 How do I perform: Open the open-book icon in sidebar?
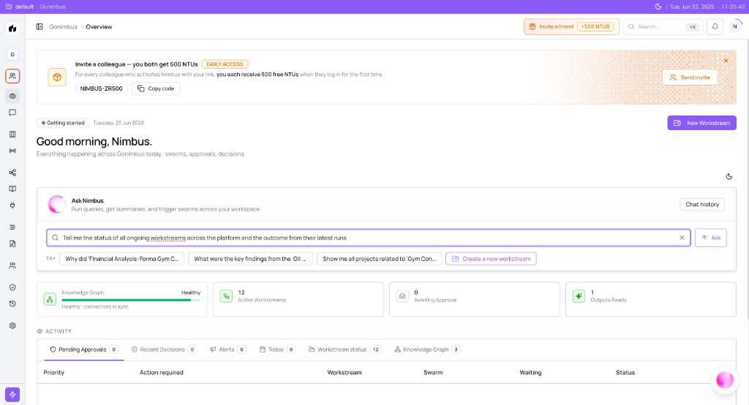pyautogui.click(x=12, y=189)
